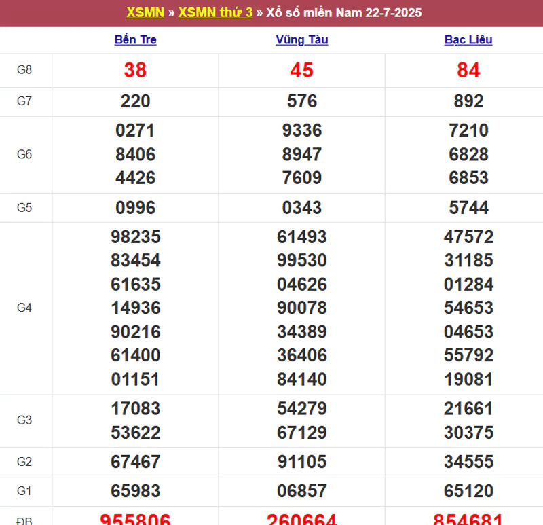Click the G5 row label
The width and height of the screenshot is (543, 525).
click(24, 208)
